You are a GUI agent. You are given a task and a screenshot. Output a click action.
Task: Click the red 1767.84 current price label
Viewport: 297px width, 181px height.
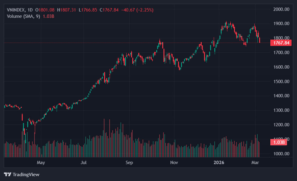[281, 43]
